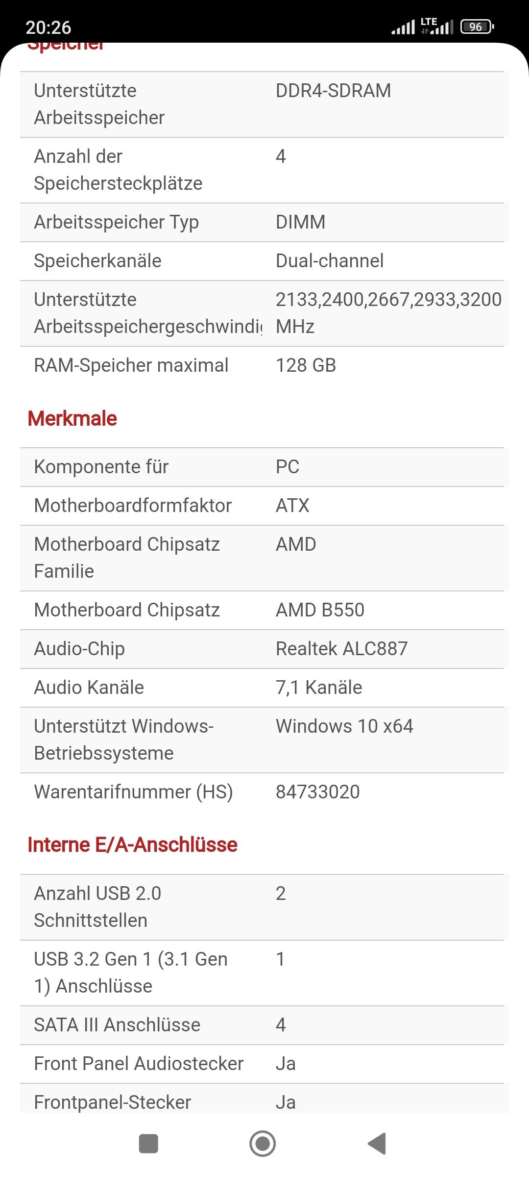Select the Dual-channel value text

(330, 261)
